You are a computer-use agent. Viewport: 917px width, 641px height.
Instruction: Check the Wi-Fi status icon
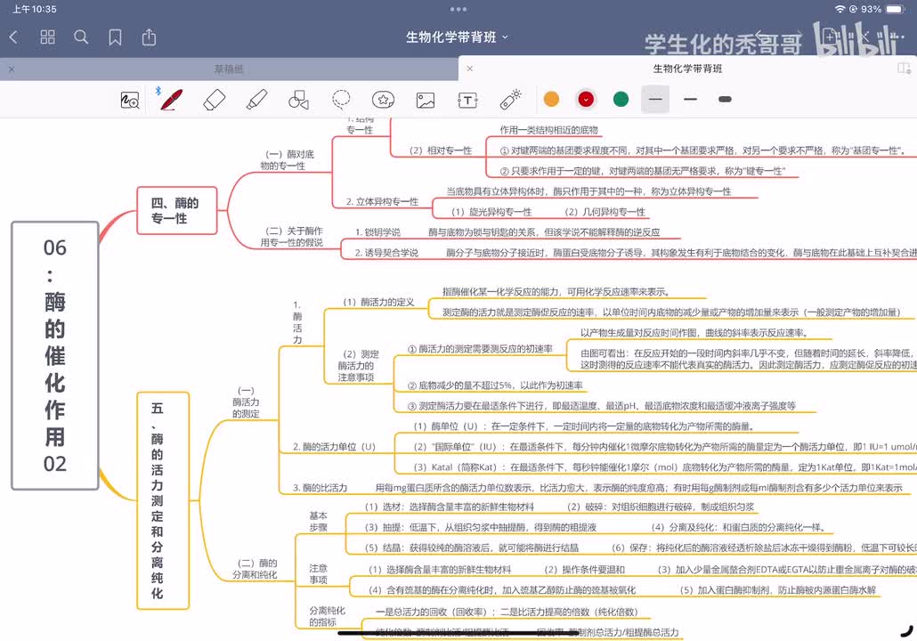pyautogui.click(x=840, y=9)
